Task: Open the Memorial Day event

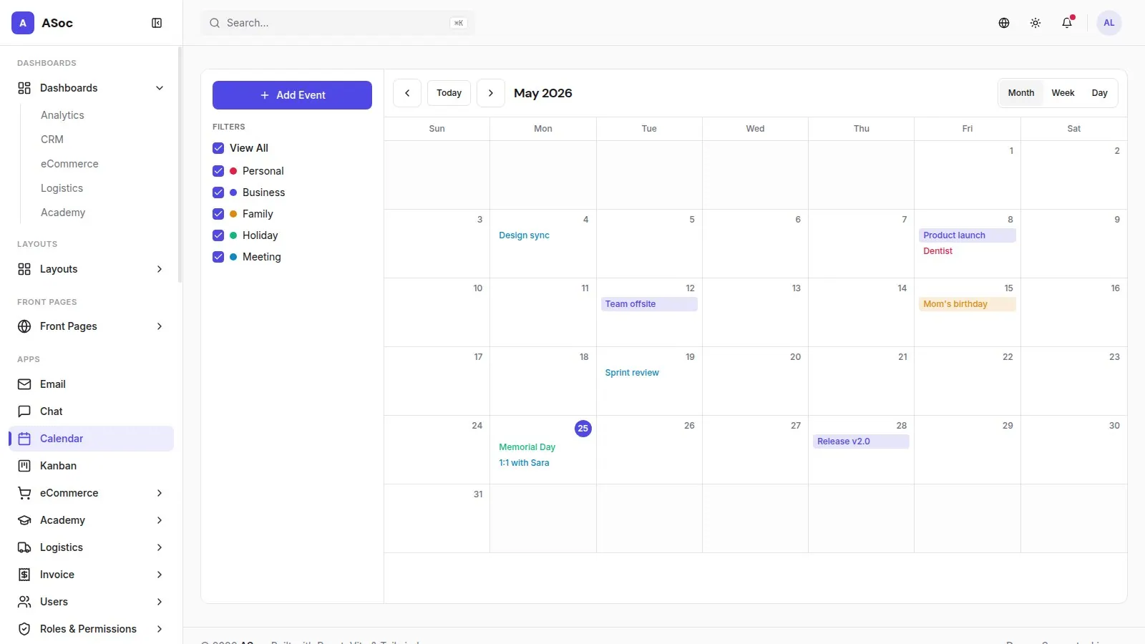Action: pos(543,447)
